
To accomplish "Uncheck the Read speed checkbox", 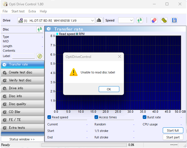I will coord(49,117).
